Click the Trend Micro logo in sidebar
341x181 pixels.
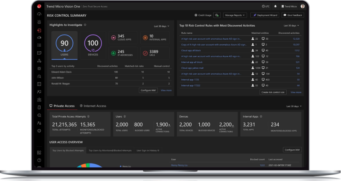(39, 6)
